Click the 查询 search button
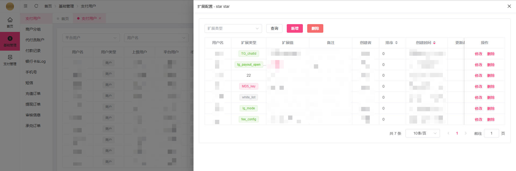The width and height of the screenshot is (516, 171). pos(274,28)
